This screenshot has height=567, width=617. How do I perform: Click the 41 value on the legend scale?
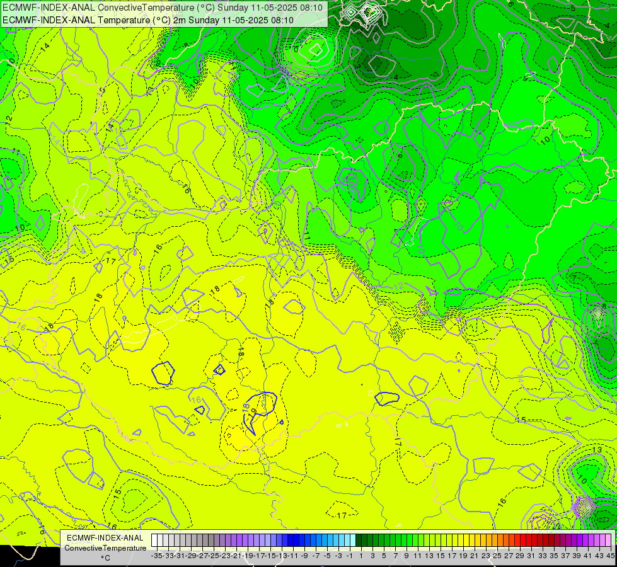(x=588, y=556)
